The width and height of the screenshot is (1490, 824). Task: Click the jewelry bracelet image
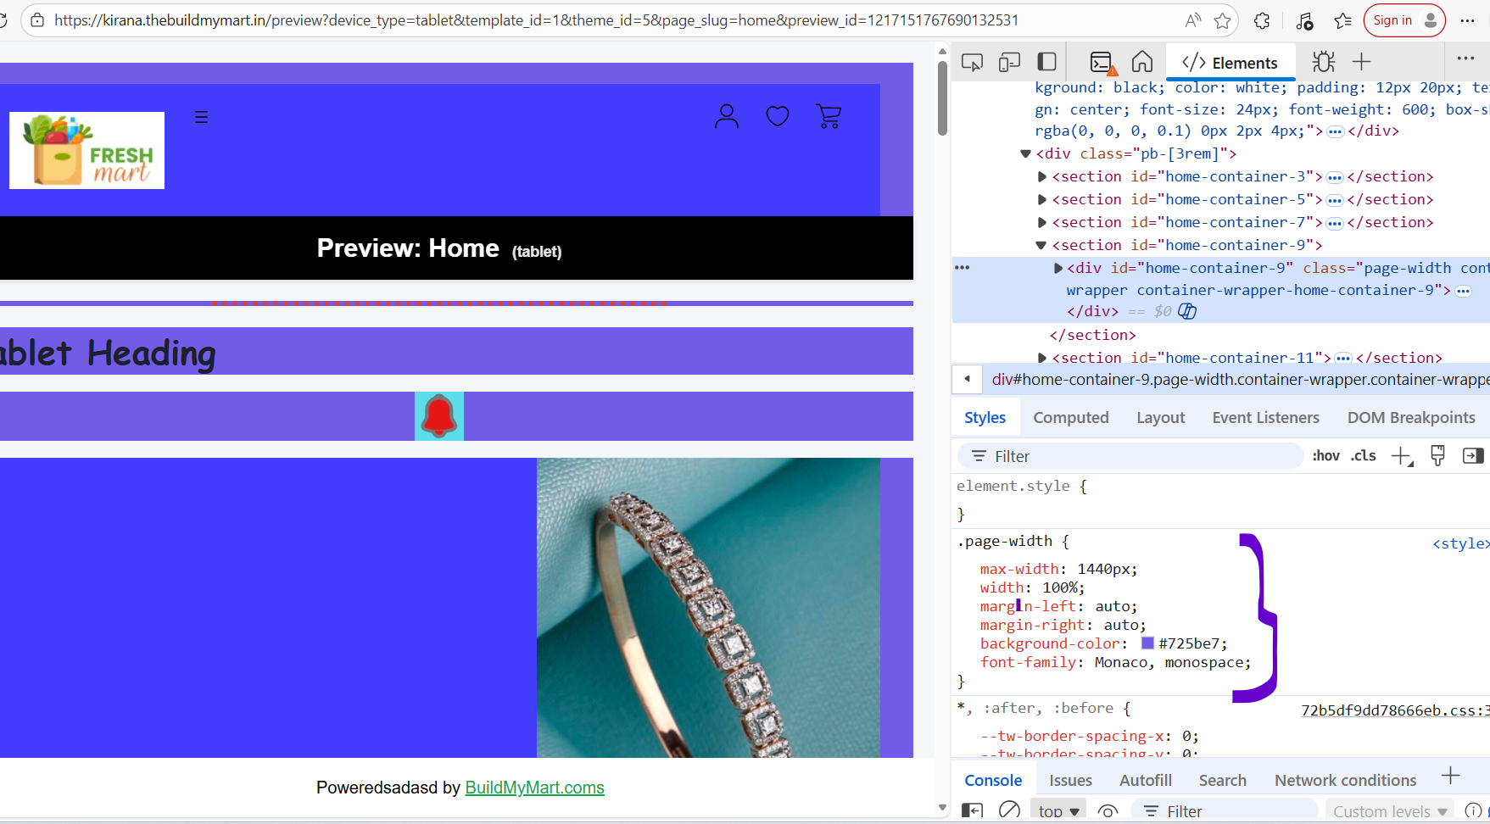(708, 607)
